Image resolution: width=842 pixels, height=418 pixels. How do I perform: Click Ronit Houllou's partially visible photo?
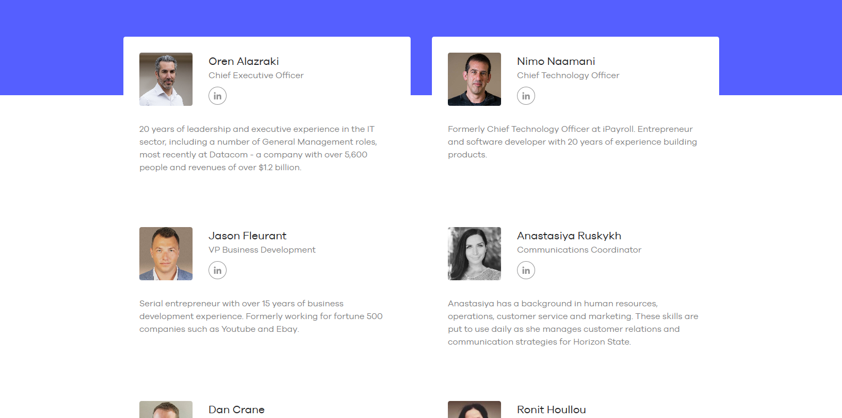click(x=474, y=409)
